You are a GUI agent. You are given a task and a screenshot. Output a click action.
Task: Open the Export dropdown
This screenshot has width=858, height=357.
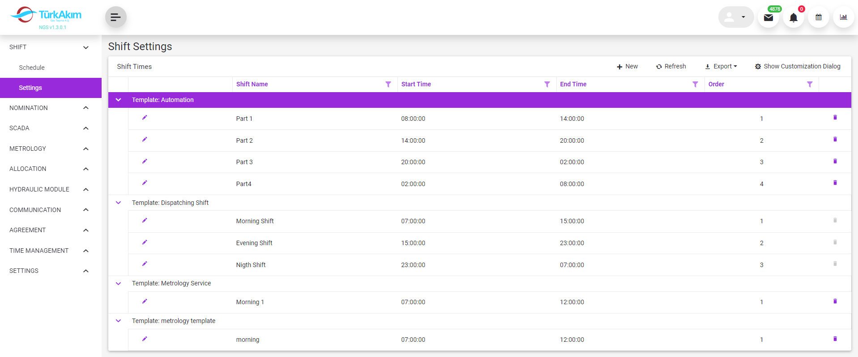point(721,67)
